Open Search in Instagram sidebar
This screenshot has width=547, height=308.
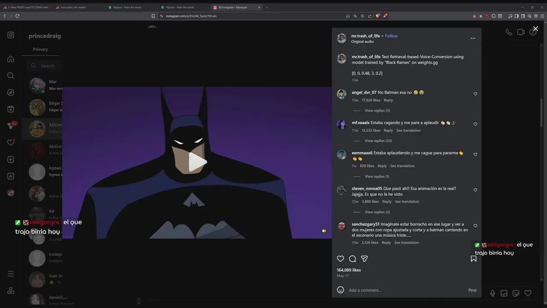click(11, 76)
